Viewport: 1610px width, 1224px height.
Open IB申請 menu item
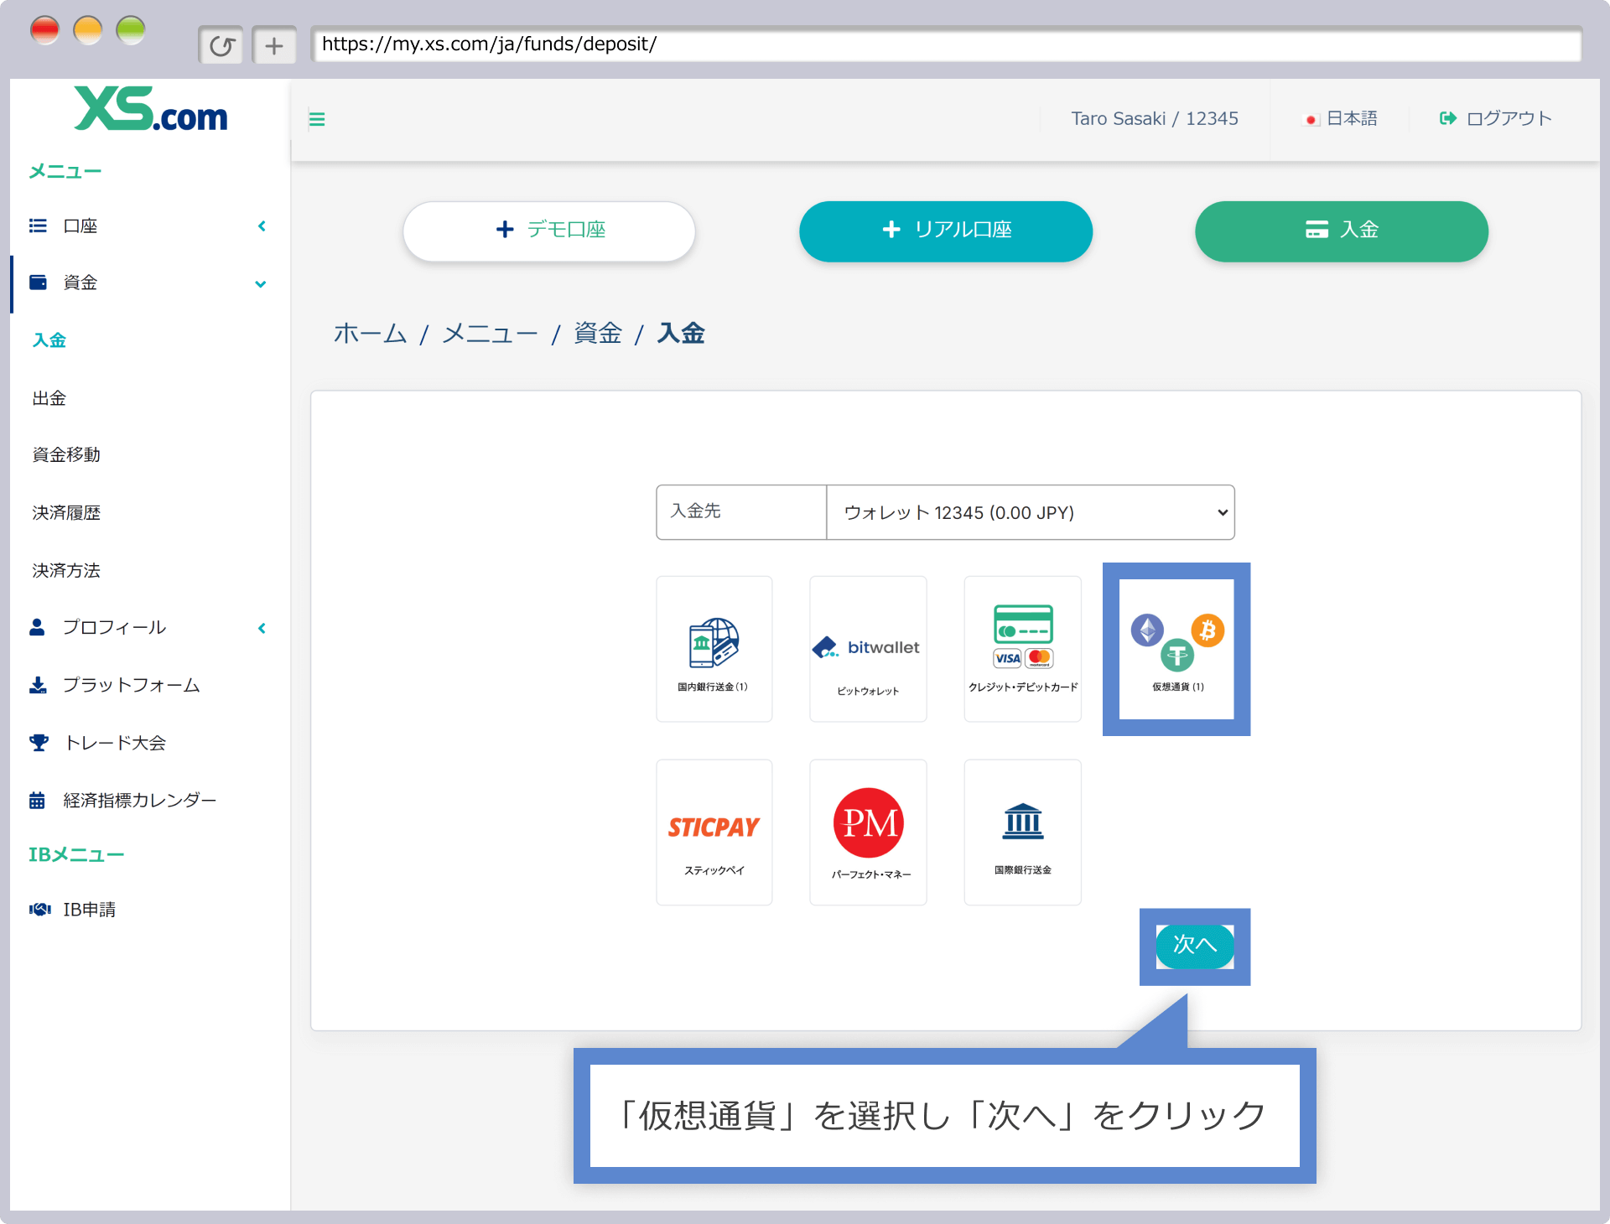pyautogui.click(x=90, y=910)
